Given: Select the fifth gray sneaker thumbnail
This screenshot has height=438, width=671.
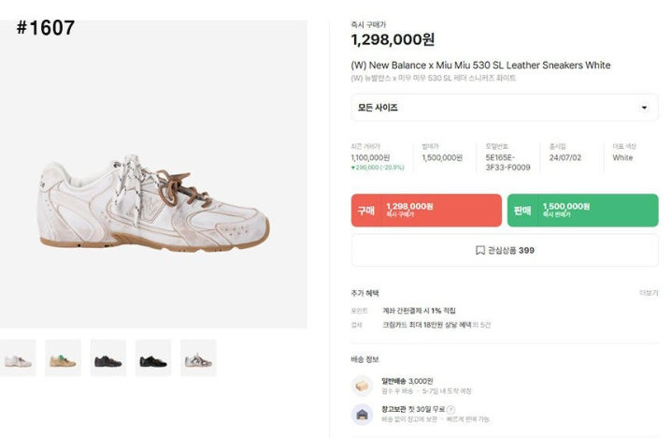Looking at the screenshot, I should click(x=198, y=358).
